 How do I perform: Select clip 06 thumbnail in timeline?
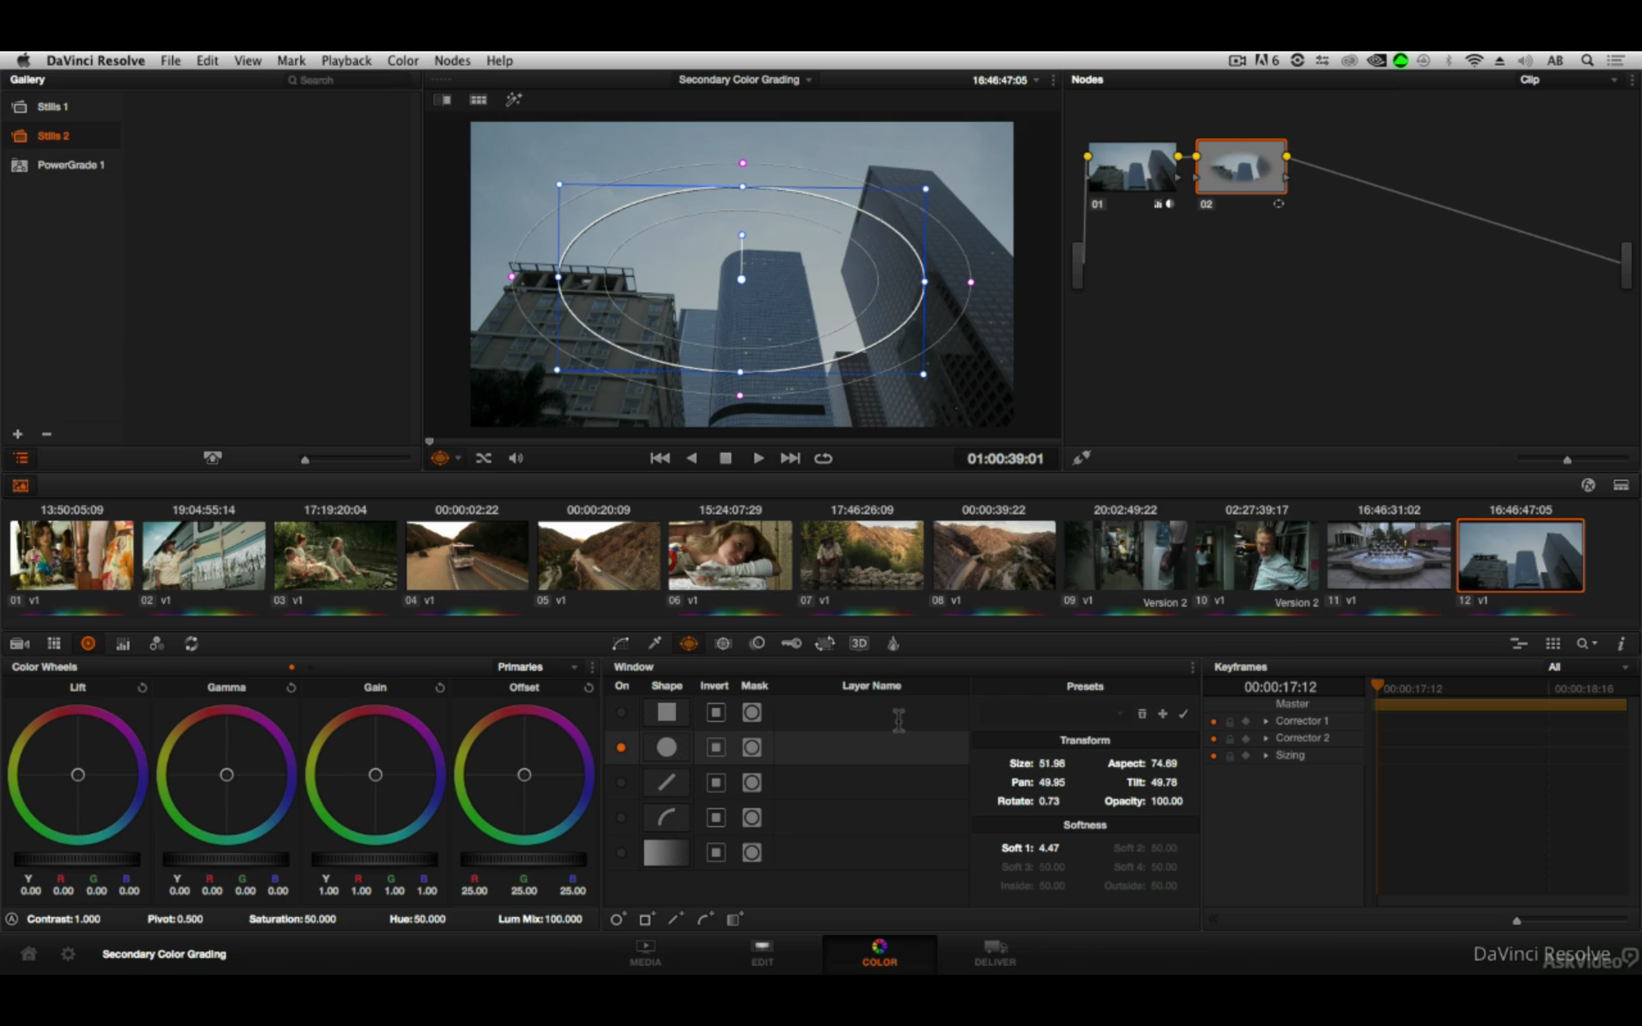click(x=730, y=555)
